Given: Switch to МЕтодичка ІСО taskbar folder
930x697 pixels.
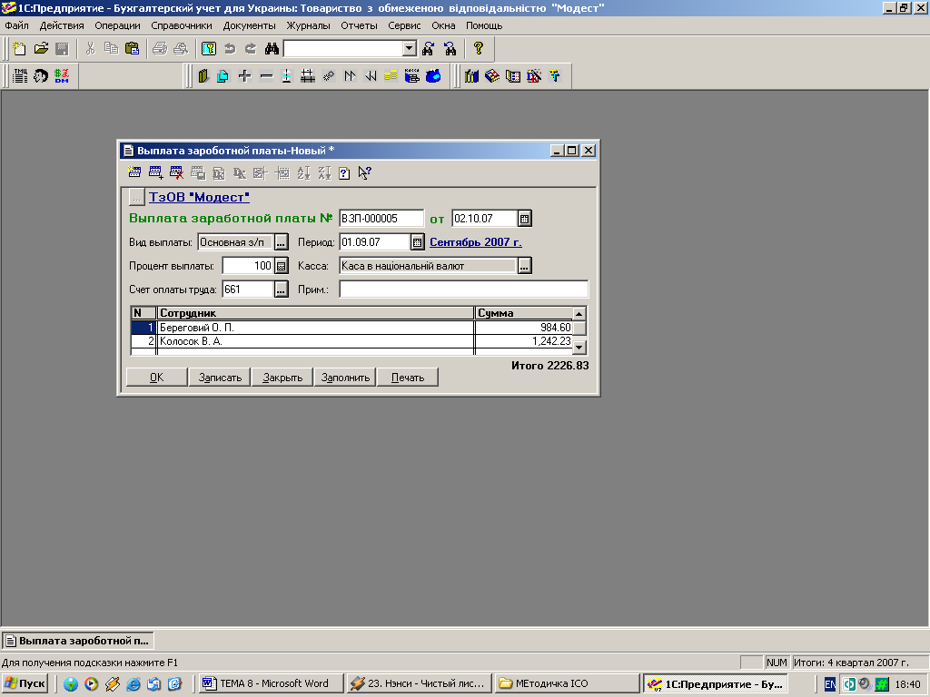Looking at the screenshot, I should click(x=567, y=683).
